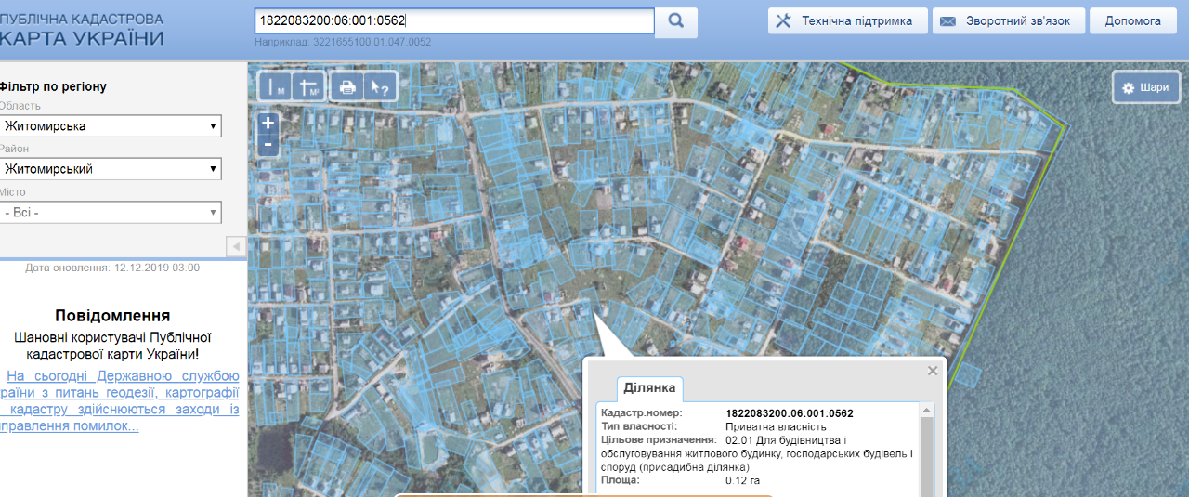Open the Місто dropdown
The image size is (1189, 497).
[x=111, y=213]
